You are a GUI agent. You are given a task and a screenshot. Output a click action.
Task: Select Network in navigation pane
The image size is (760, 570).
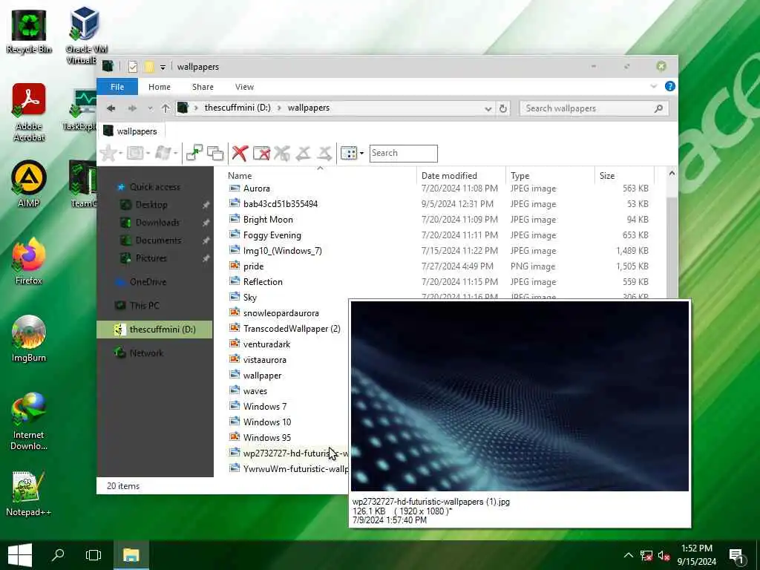pyautogui.click(x=146, y=353)
